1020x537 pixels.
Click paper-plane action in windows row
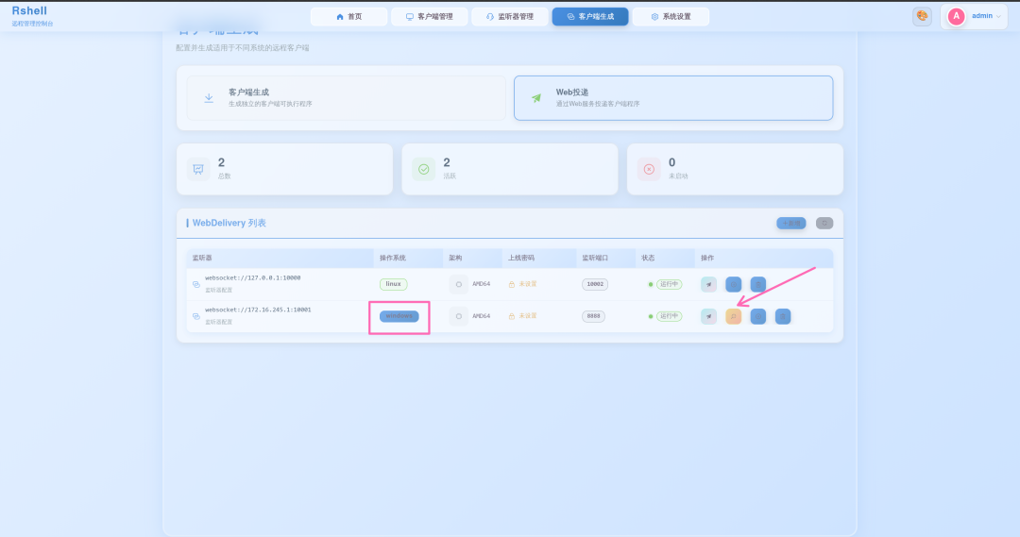tap(708, 316)
